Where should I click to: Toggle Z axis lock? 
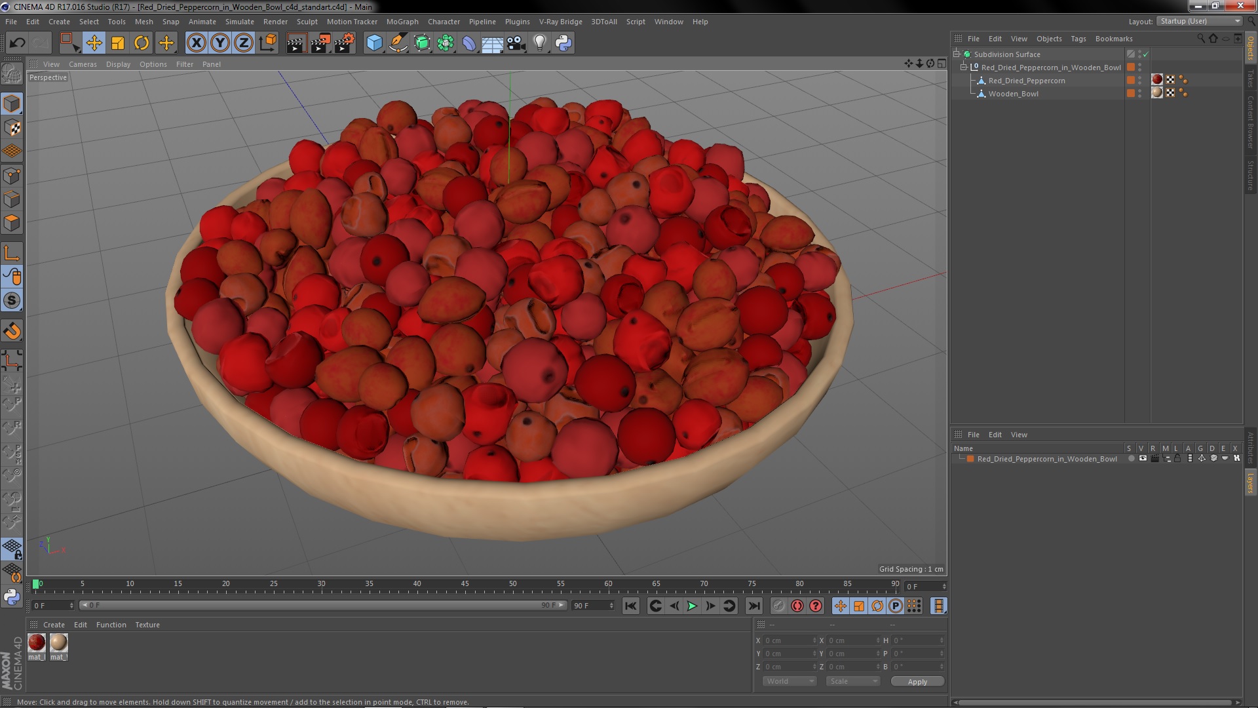tap(244, 43)
